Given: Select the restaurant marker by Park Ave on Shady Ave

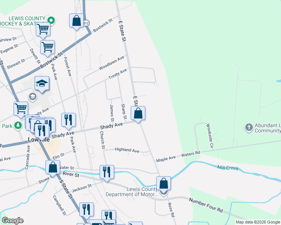Looking at the screenshot, I should point(68,120).
